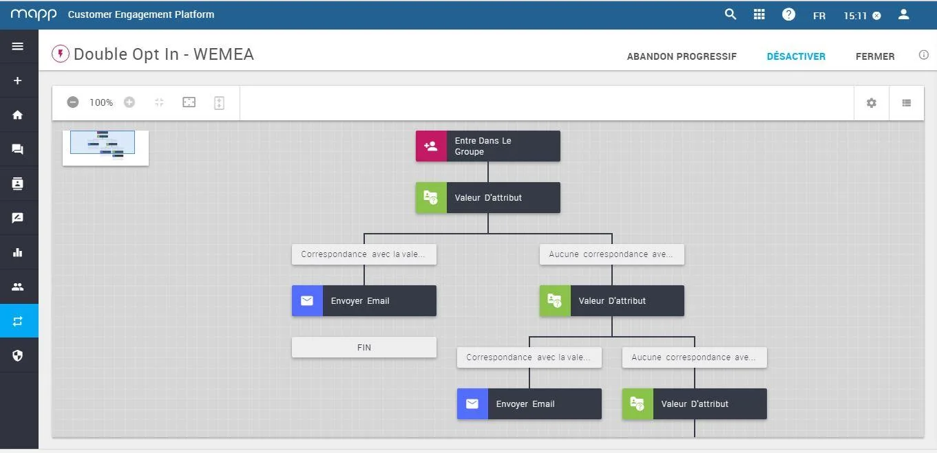Image resolution: width=937 pixels, height=453 pixels.
Task: Zoom out with the minus icon
Action: click(73, 102)
